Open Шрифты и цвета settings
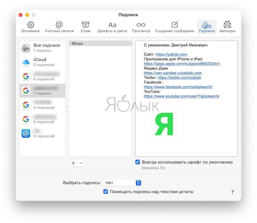The height and width of the screenshot is (223, 257). point(112,27)
